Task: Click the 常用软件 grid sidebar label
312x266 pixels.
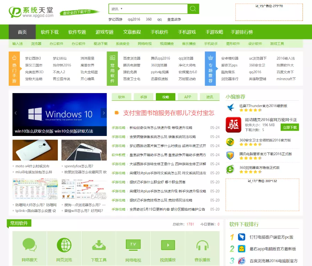Action: [112, 69]
